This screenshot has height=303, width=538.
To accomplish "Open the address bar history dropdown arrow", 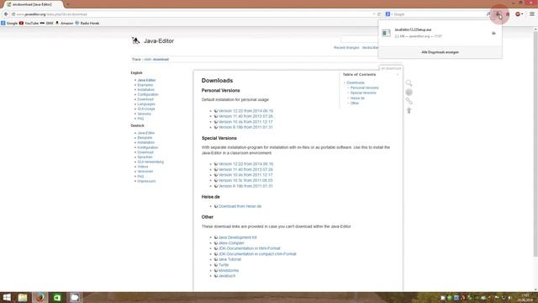I will pyautogui.click(x=373, y=14).
